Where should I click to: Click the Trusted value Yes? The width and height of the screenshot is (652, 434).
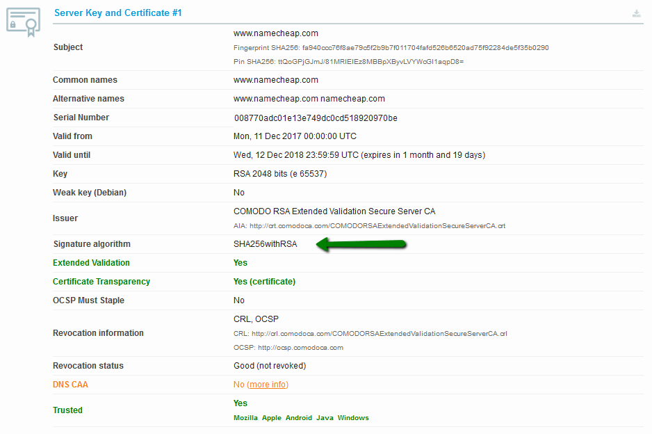coord(241,403)
